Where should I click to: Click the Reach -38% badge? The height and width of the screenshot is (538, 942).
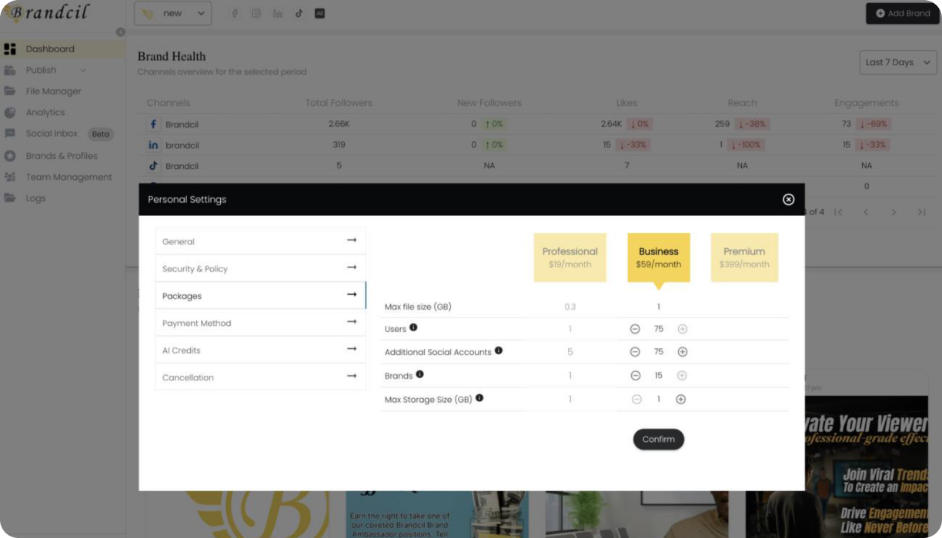751,124
